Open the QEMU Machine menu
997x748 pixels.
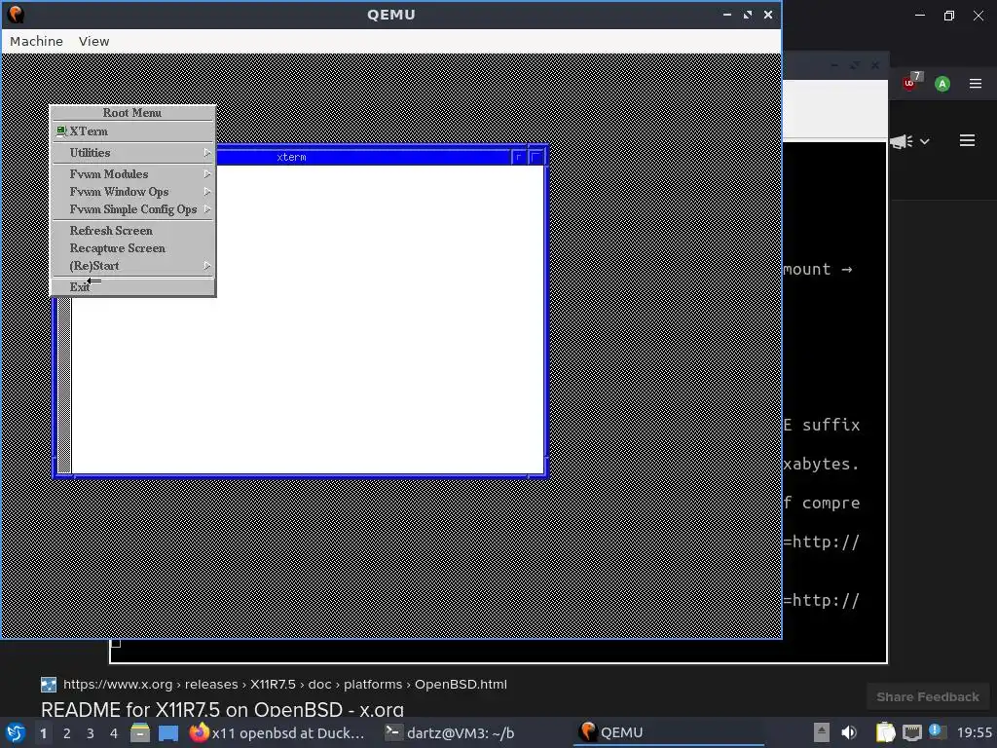click(36, 41)
